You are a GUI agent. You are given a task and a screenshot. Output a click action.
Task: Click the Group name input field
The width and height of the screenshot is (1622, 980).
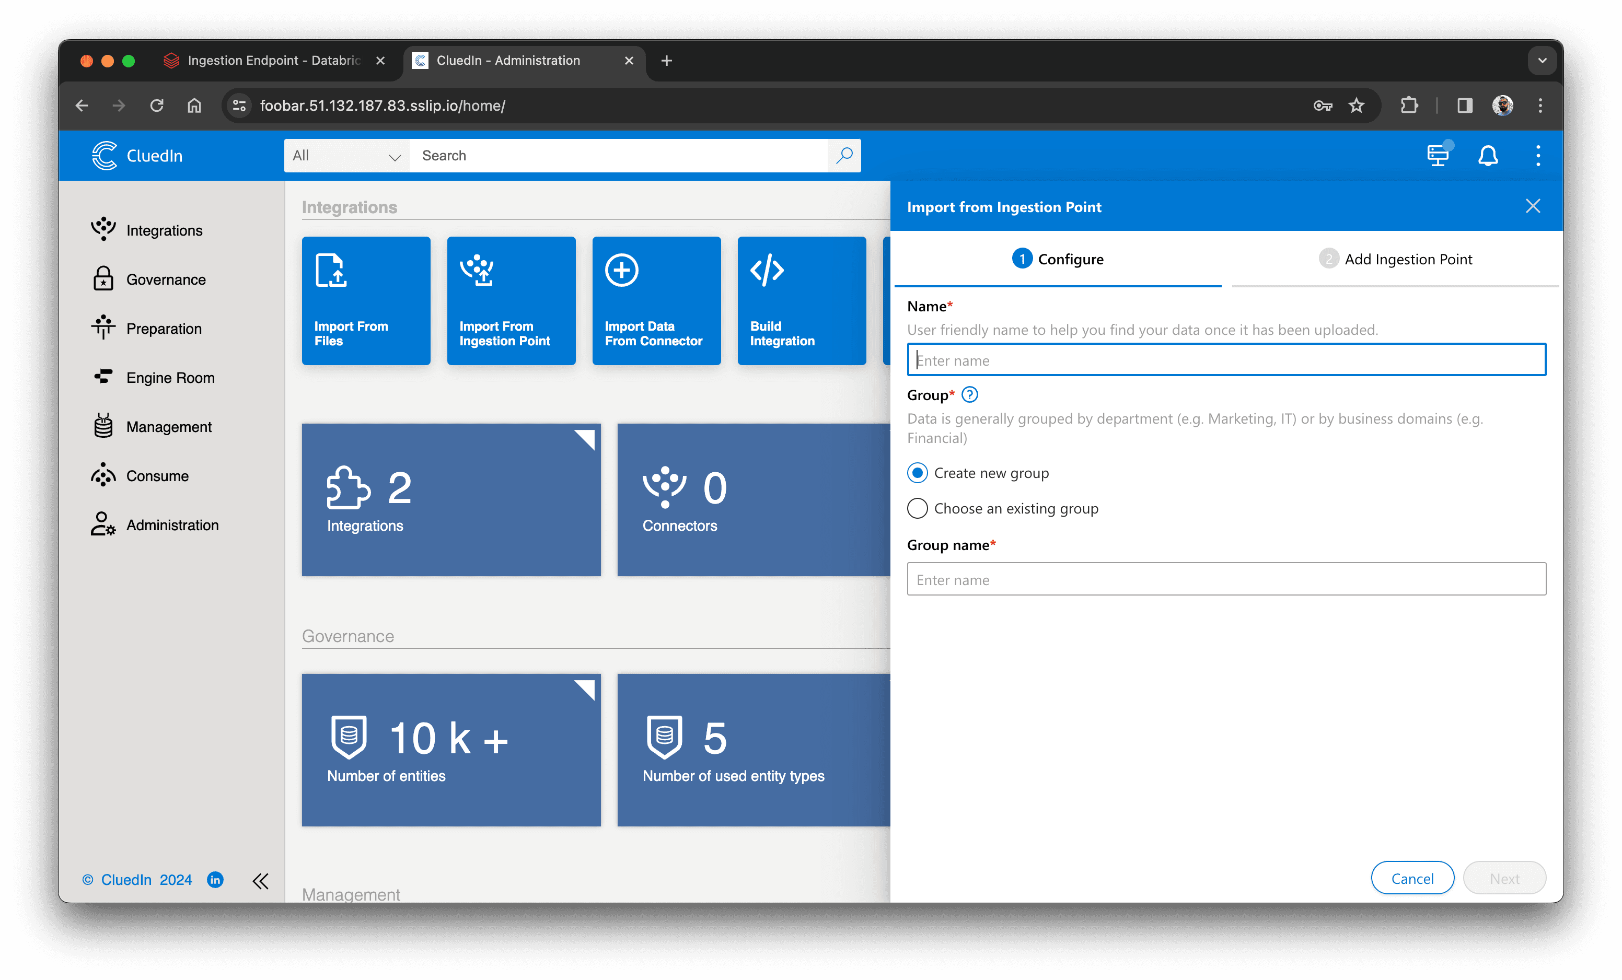coord(1227,578)
